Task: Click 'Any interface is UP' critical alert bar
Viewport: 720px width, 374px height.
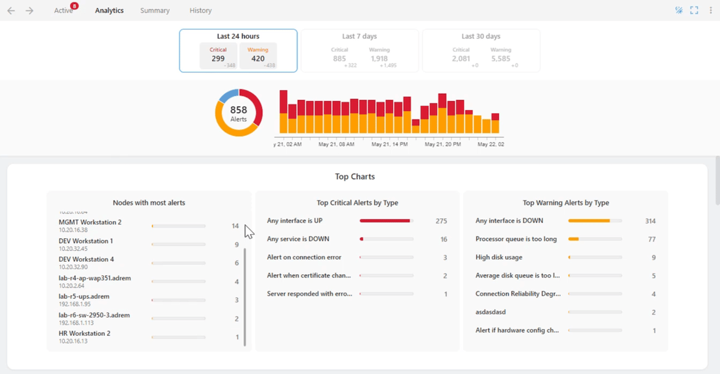Action: 386,221
